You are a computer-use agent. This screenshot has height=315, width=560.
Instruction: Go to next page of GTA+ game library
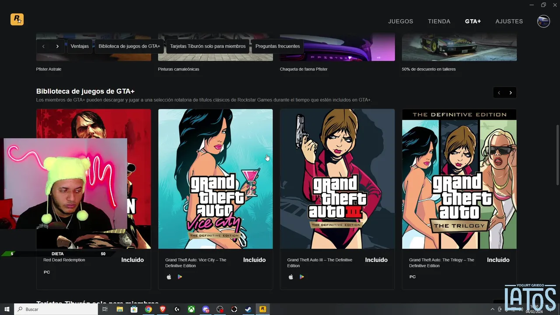point(511,93)
